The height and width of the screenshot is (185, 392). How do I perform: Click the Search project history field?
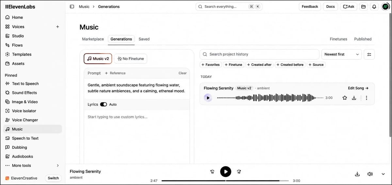pos(259,54)
